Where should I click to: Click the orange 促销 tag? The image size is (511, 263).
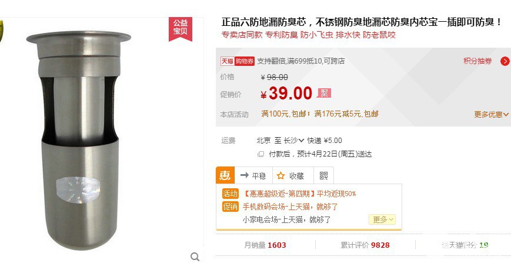(x=231, y=207)
